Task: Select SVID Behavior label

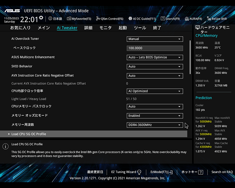Action: (x=22, y=66)
